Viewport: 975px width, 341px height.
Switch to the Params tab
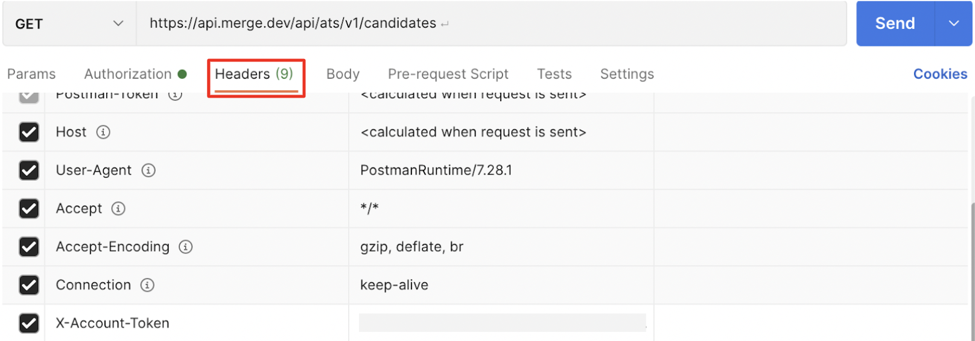coord(31,74)
